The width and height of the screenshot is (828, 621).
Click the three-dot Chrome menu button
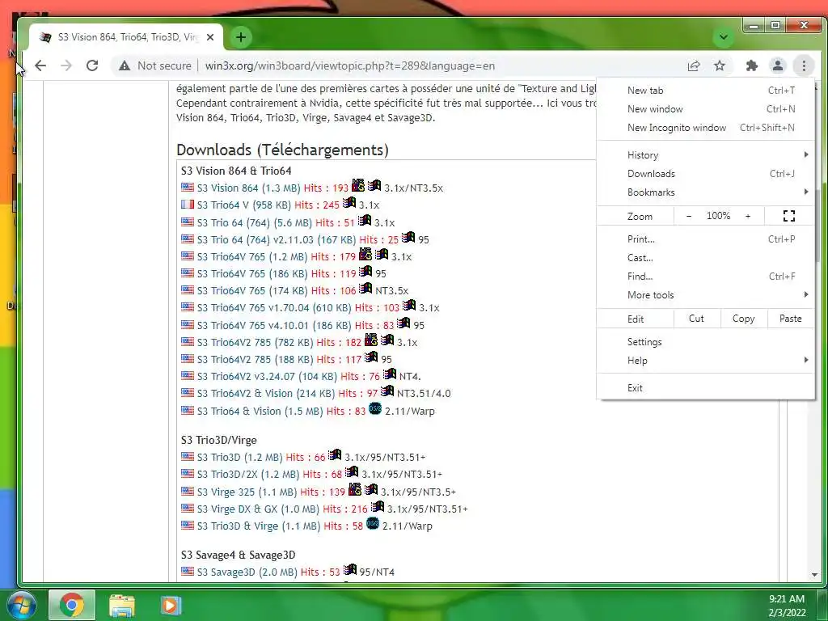point(804,65)
